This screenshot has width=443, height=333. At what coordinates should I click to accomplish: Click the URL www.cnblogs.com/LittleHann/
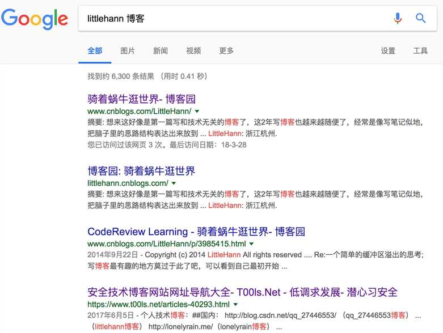click(x=140, y=111)
